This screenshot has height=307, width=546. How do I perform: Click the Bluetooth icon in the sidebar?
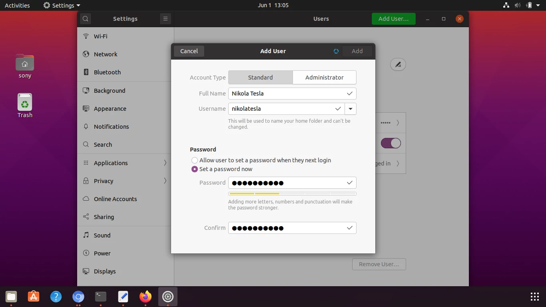86,72
